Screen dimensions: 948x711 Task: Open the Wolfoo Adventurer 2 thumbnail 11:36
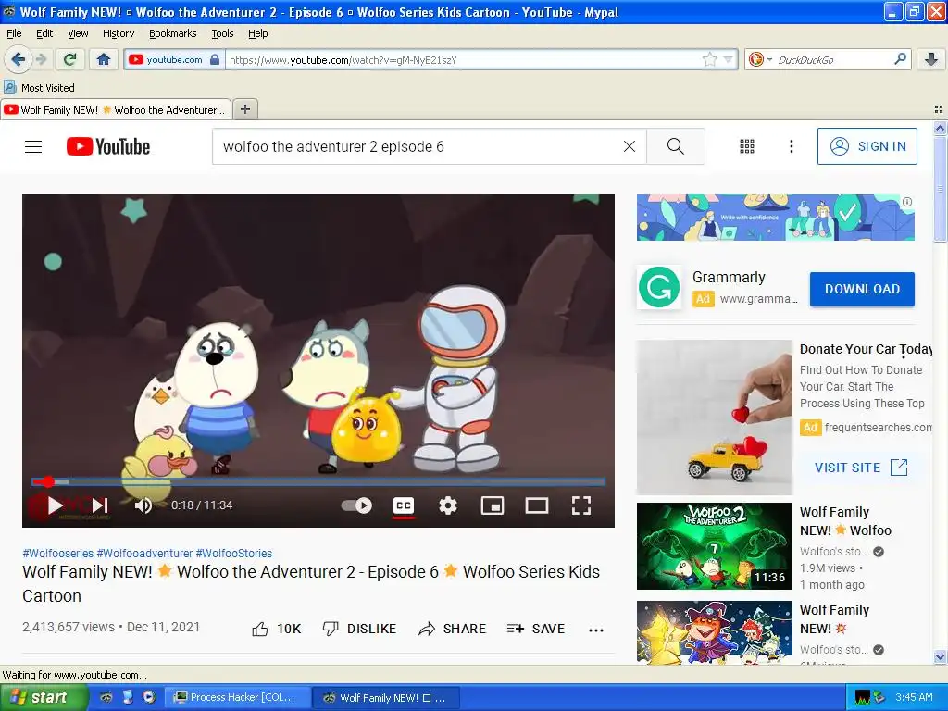click(x=714, y=546)
